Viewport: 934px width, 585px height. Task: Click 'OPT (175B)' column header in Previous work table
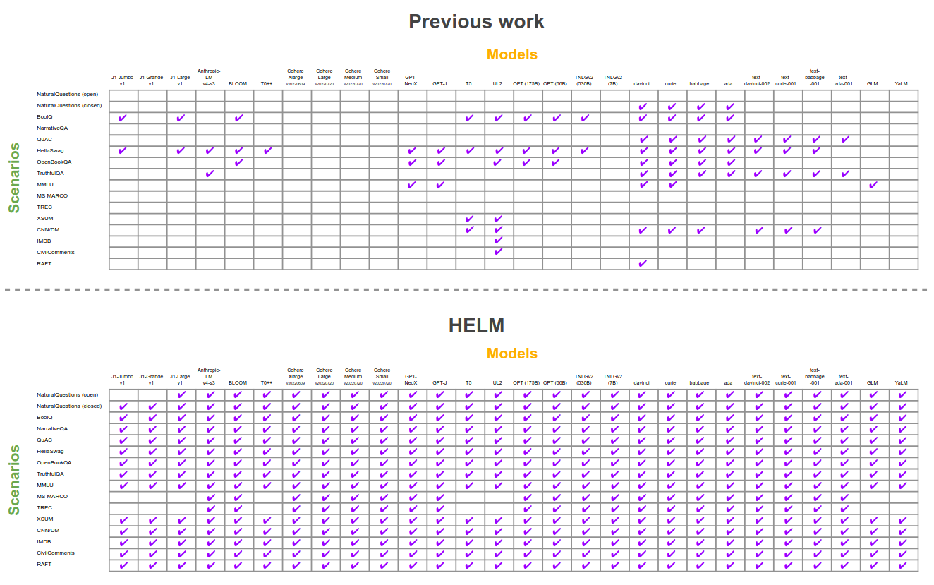(526, 84)
